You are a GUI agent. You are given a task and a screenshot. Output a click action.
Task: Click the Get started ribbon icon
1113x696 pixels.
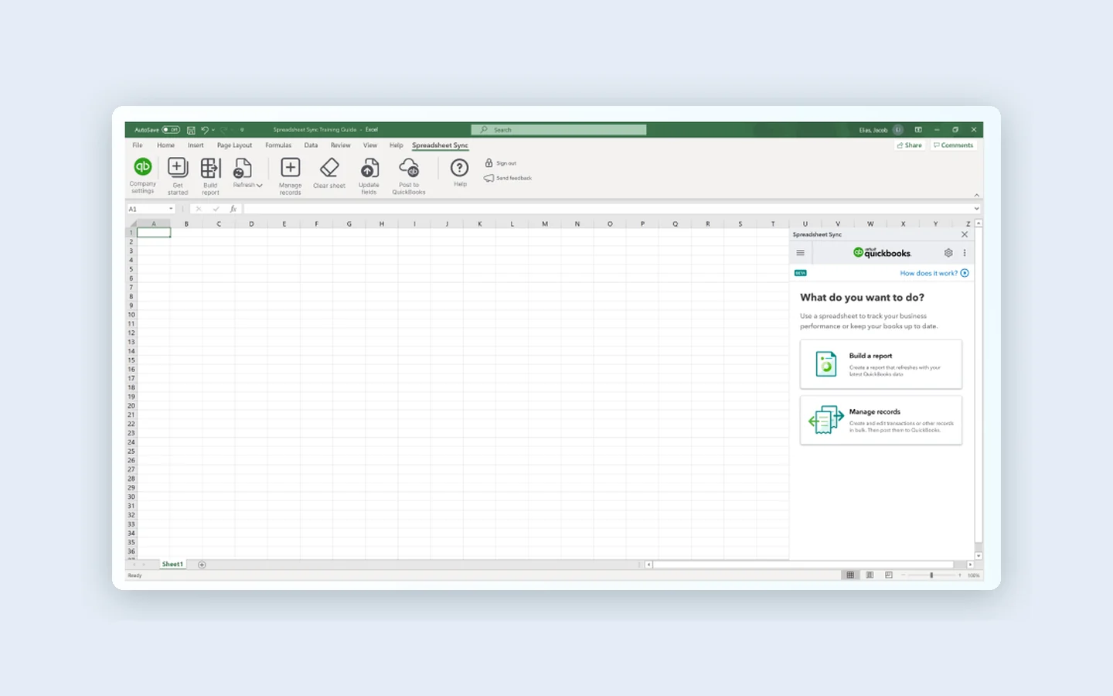[177, 167]
